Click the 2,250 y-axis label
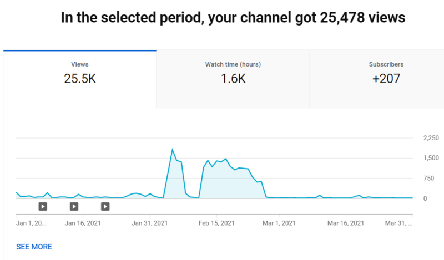 431,138
